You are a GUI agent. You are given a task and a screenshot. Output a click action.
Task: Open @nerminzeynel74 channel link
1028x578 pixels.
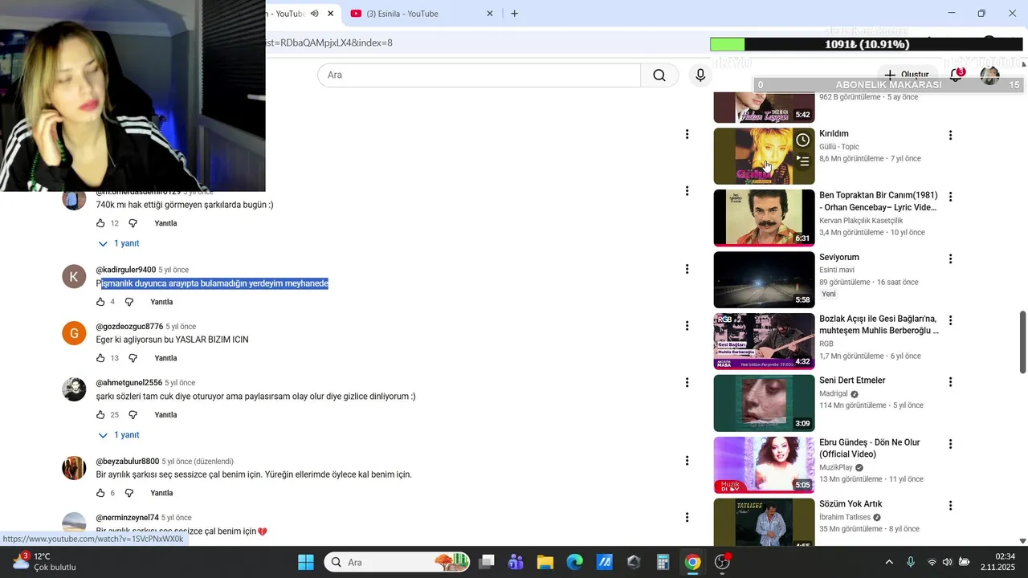(127, 518)
